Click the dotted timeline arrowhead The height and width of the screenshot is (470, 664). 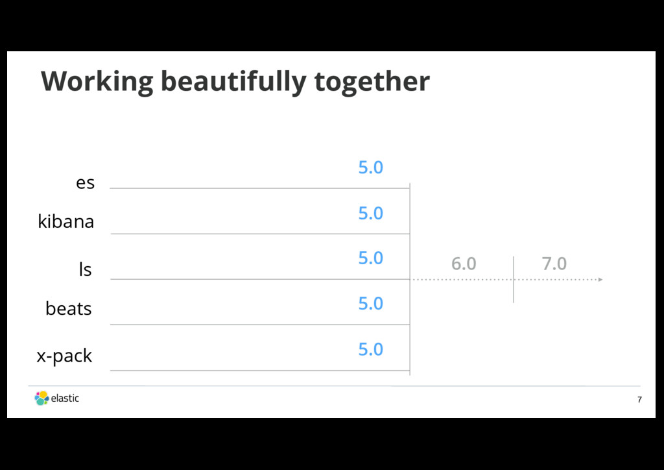click(600, 280)
